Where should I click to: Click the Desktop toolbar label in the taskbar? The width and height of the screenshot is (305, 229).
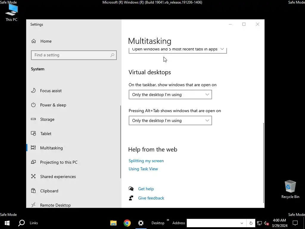(158, 223)
